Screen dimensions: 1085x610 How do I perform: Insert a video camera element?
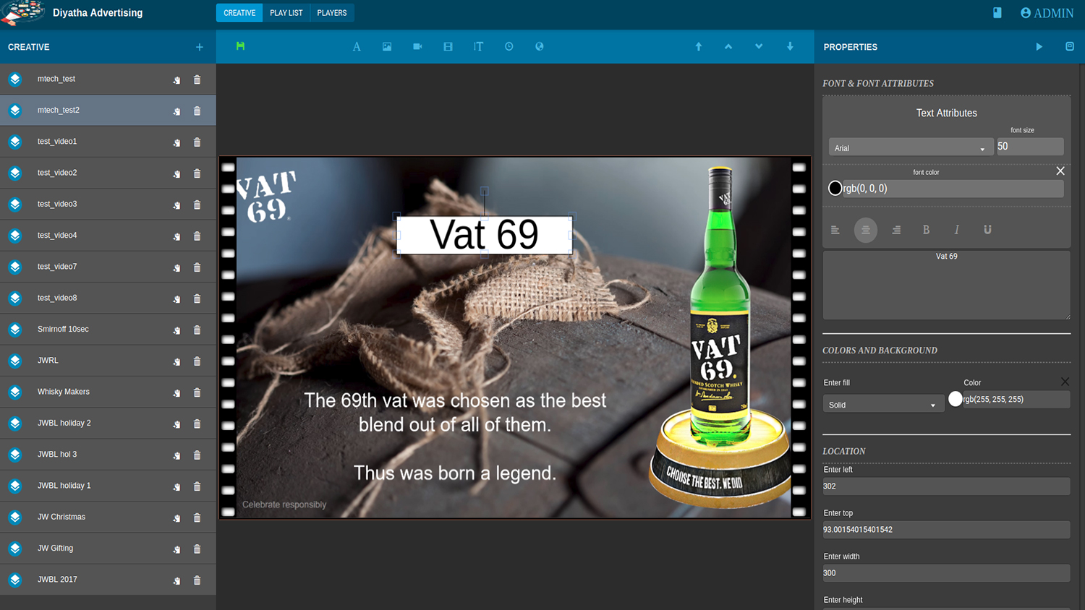coord(417,46)
